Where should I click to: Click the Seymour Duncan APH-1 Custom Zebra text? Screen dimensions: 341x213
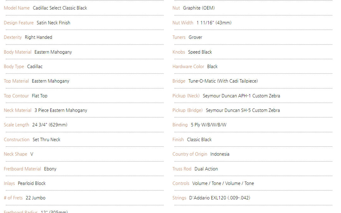[x=242, y=96]
